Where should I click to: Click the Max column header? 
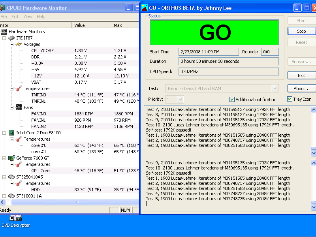point(125,25)
